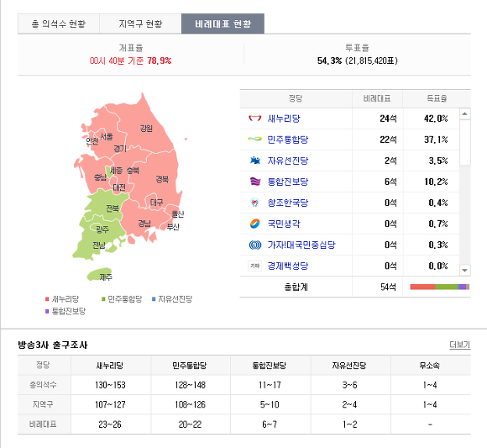
Task: Click the 전남 region on the map
Action: [x=99, y=245]
